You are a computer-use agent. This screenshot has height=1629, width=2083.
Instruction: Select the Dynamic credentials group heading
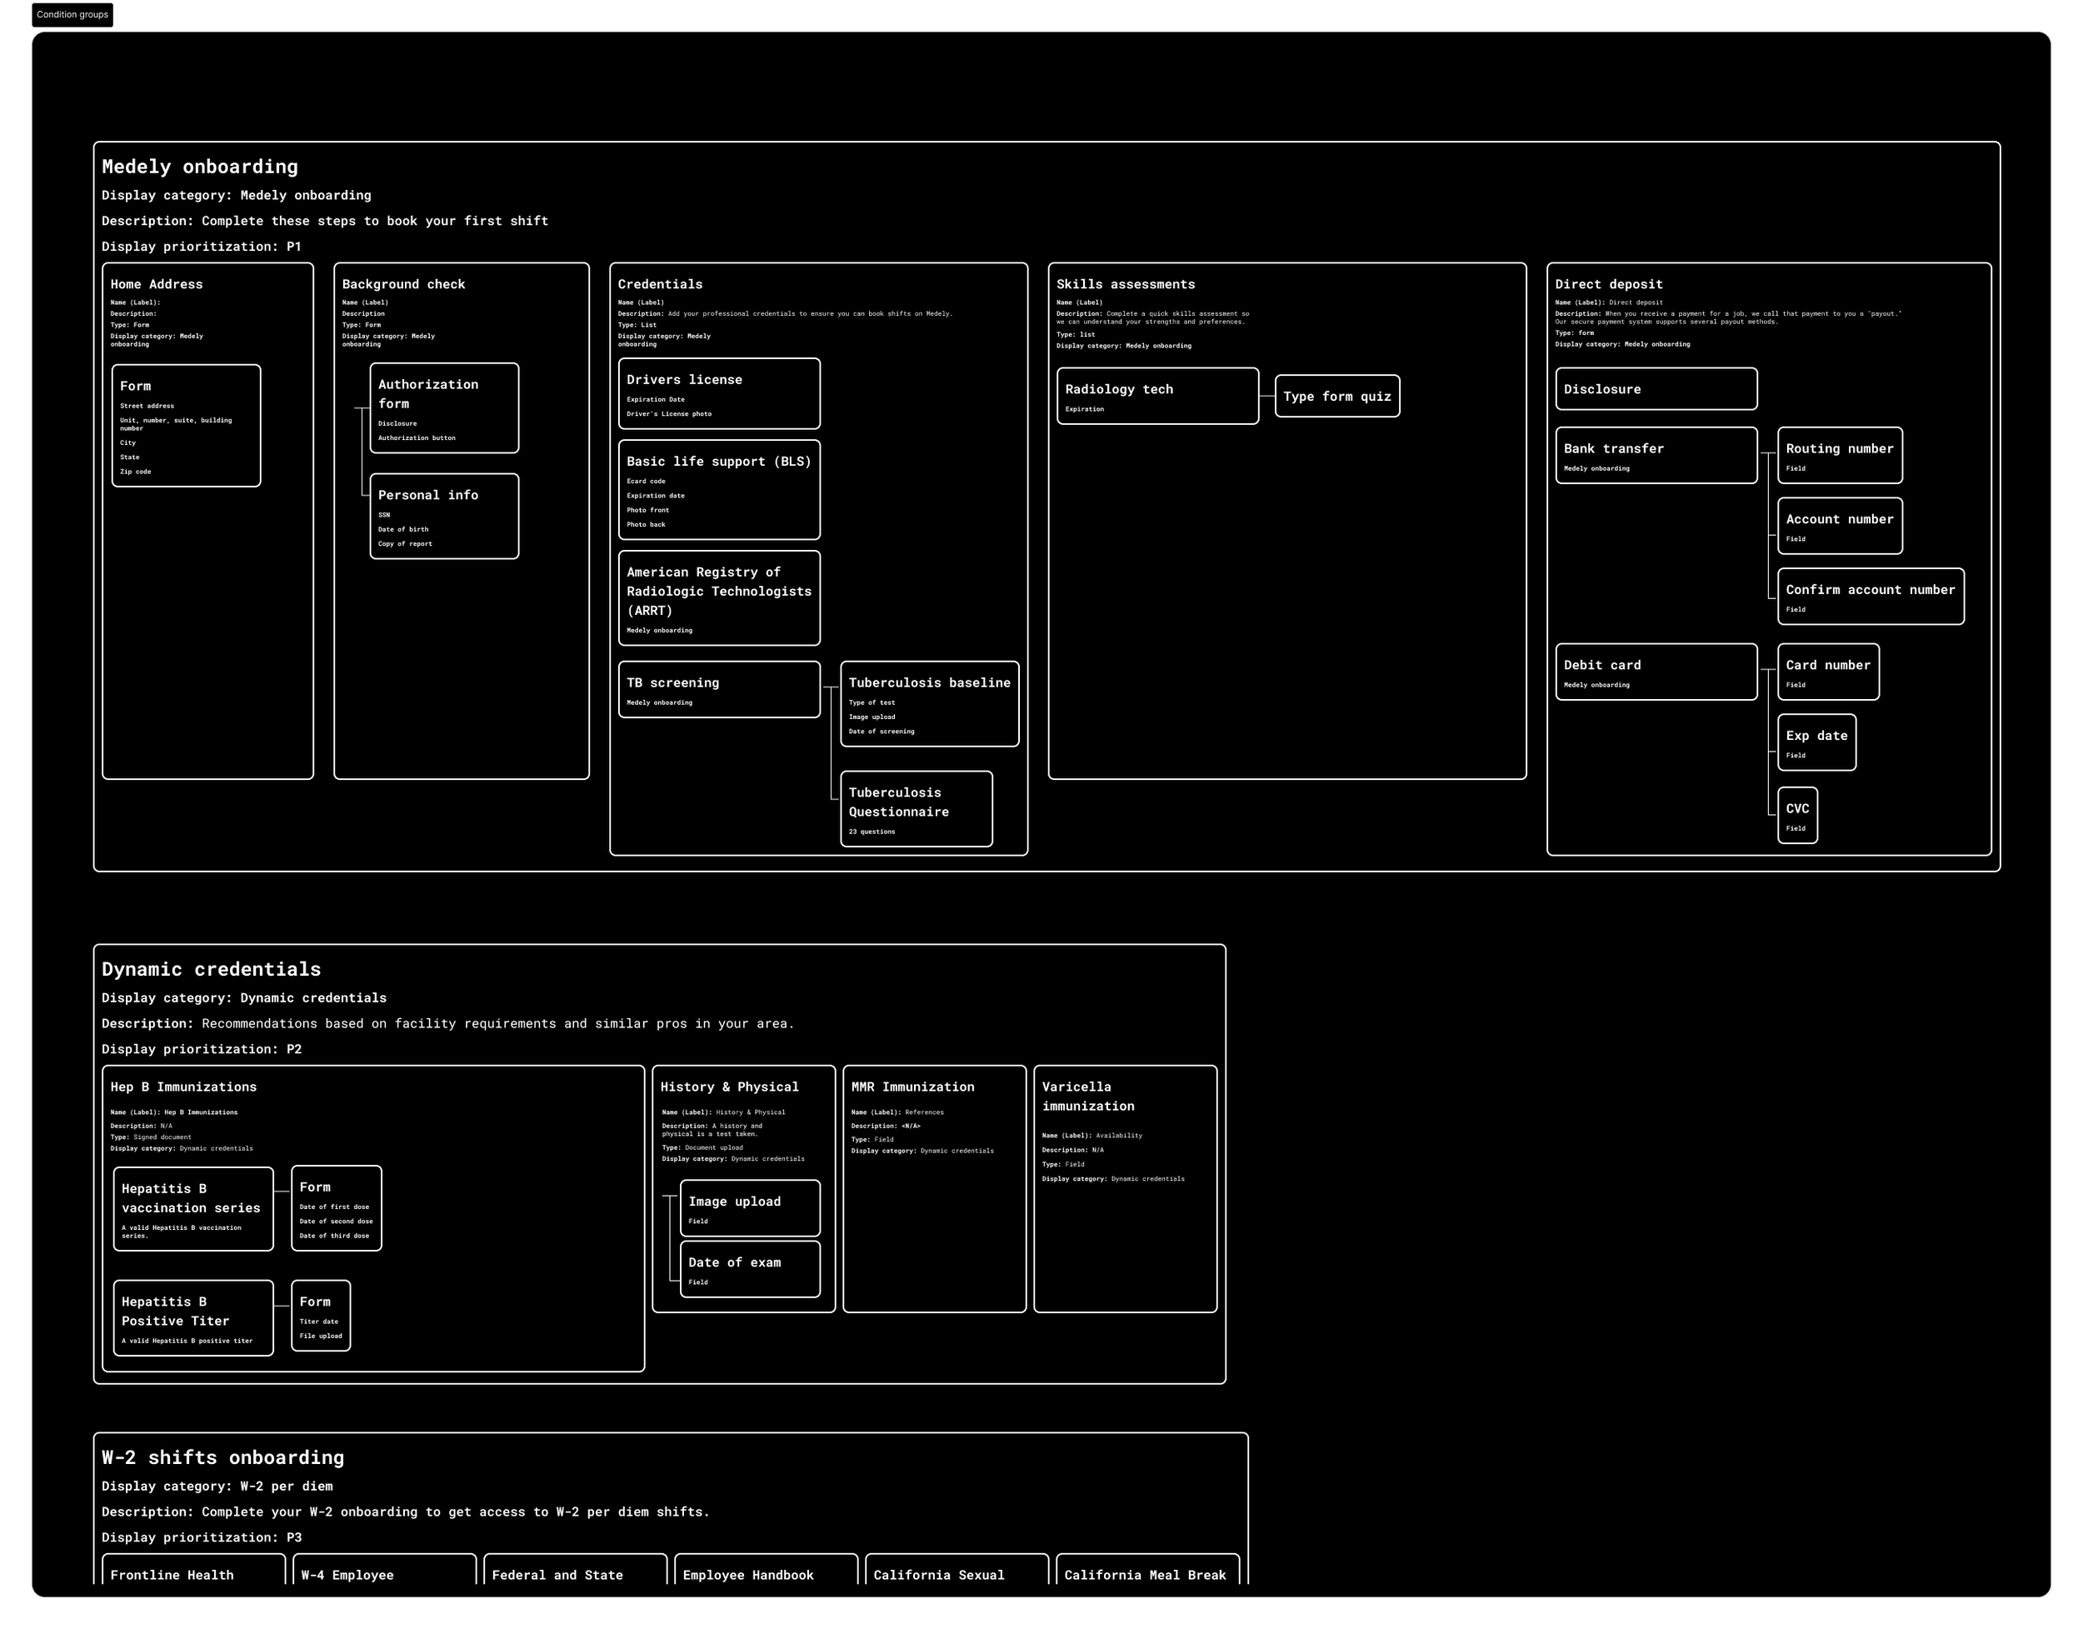pos(211,969)
